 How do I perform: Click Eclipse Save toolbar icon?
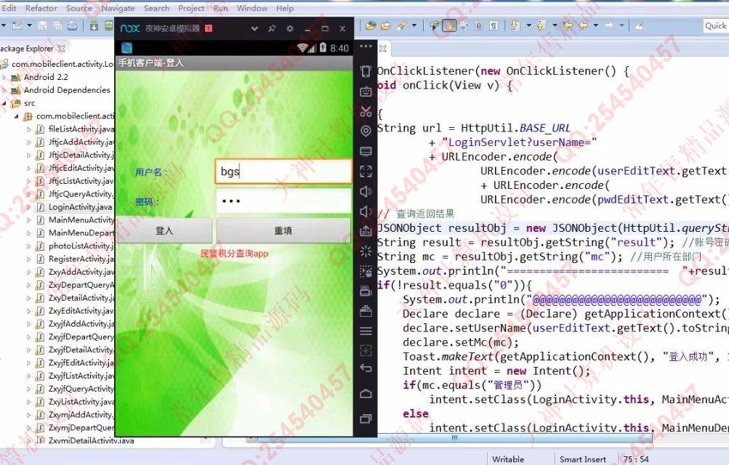42,25
